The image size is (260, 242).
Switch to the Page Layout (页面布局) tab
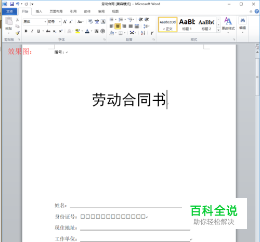(56, 11)
